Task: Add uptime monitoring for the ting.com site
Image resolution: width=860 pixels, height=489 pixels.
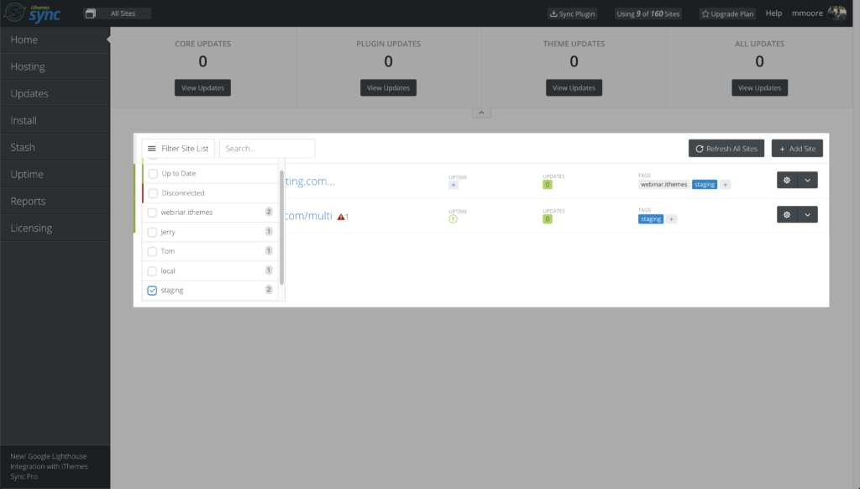Action: (x=453, y=185)
